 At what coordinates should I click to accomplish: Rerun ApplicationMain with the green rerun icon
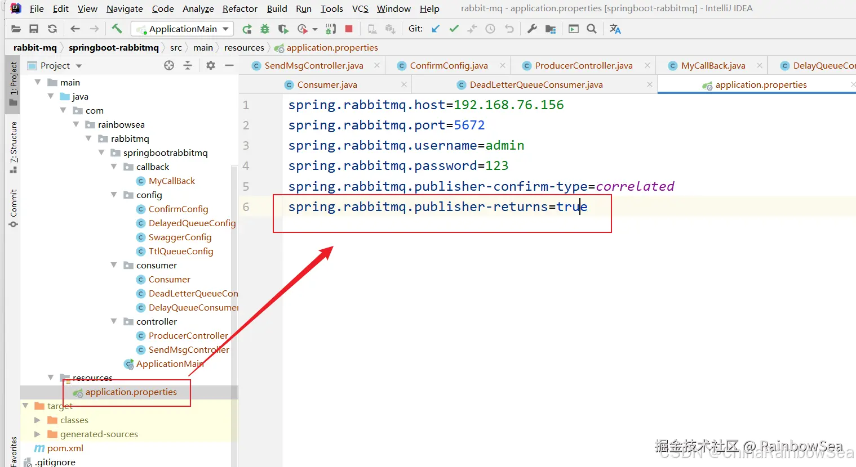pos(247,29)
